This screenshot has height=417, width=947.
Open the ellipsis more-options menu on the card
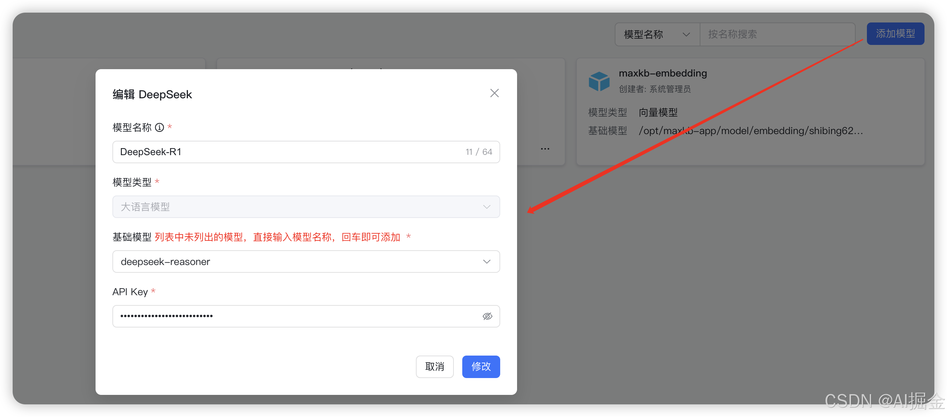(x=545, y=148)
